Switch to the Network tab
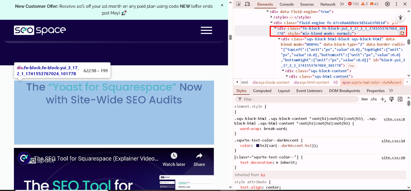 [328, 4]
